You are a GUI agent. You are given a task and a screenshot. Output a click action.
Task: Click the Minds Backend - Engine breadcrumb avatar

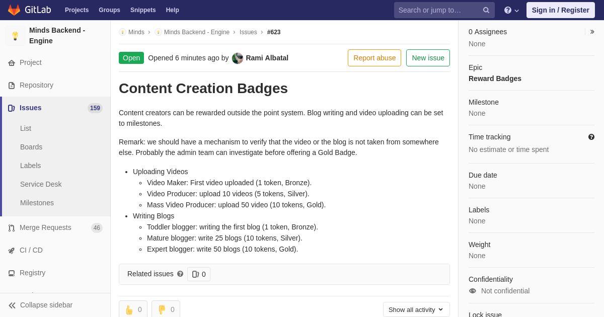[158, 32]
